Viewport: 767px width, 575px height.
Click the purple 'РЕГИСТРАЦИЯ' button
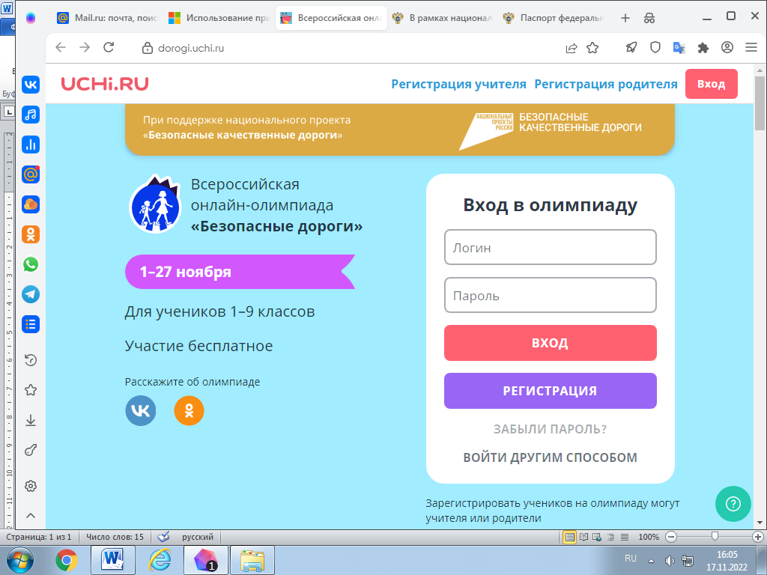pos(551,391)
